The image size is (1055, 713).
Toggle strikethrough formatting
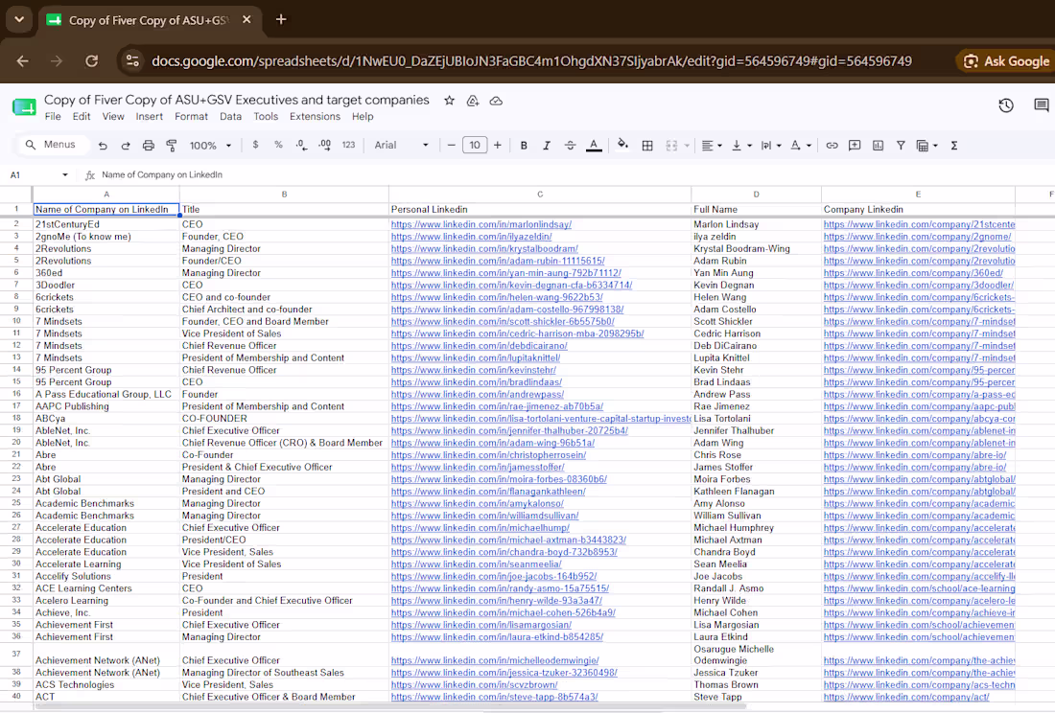[x=570, y=145]
